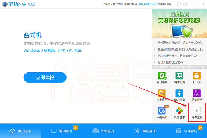
Task: Open the 人生日历 calendar tool
Action: tap(162, 95)
